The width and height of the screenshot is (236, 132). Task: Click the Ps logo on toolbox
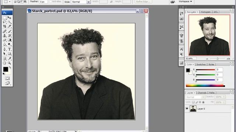pos(7,13)
